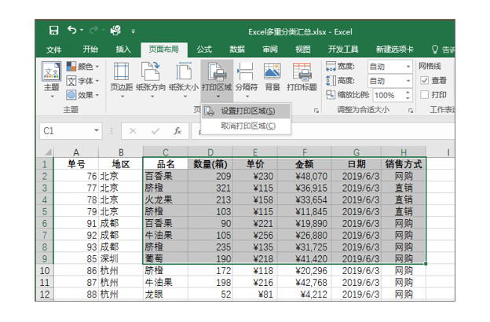Open the Name Box dropdown arrow
Viewport: 490px width, 322px height.
point(97,130)
